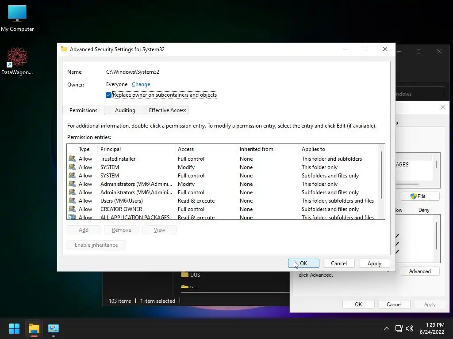Click the Enable inheritance button

[96, 245]
